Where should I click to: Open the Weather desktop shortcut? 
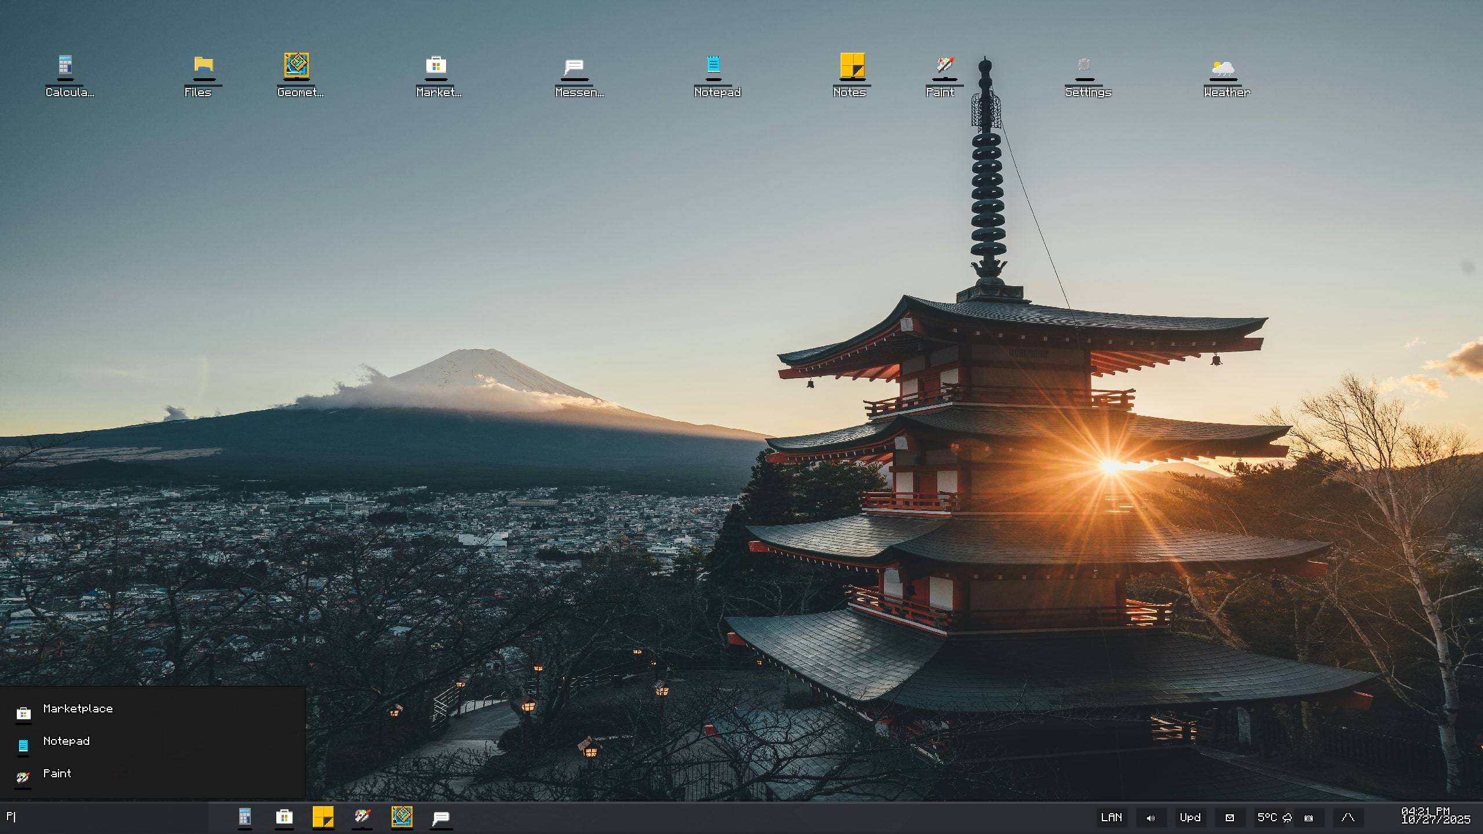point(1223,68)
